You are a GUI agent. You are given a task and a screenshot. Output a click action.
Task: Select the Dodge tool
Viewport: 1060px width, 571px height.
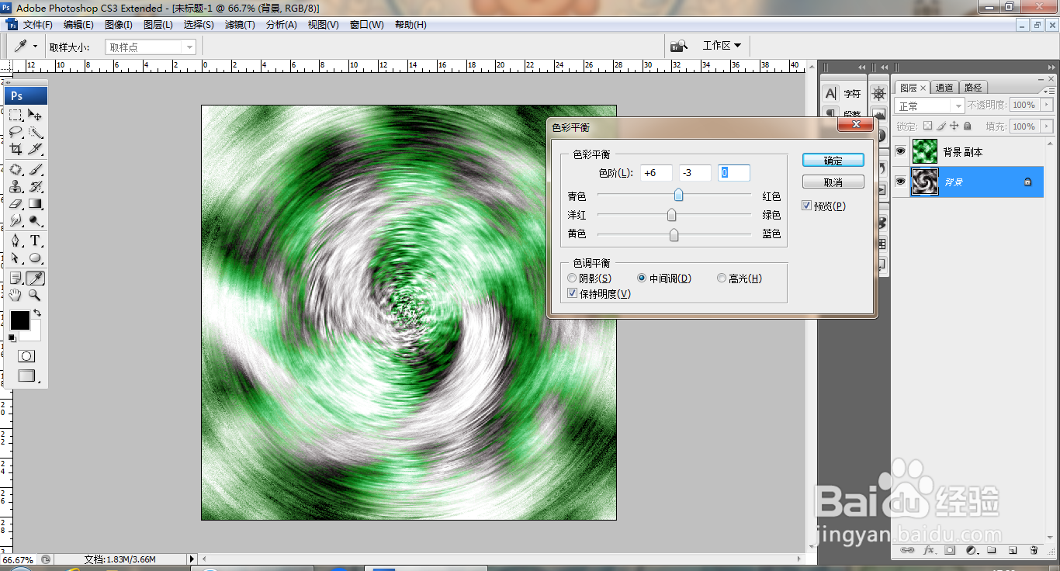[x=36, y=220]
